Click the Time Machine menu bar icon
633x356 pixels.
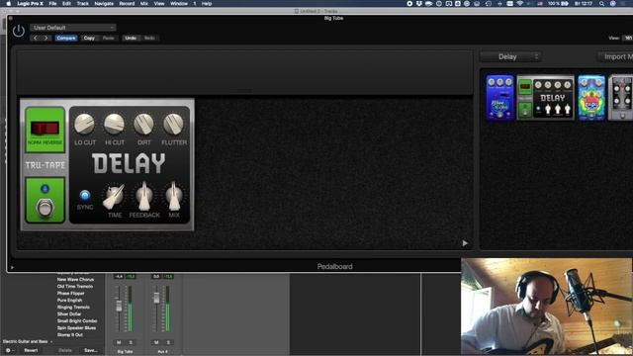pos(489,4)
